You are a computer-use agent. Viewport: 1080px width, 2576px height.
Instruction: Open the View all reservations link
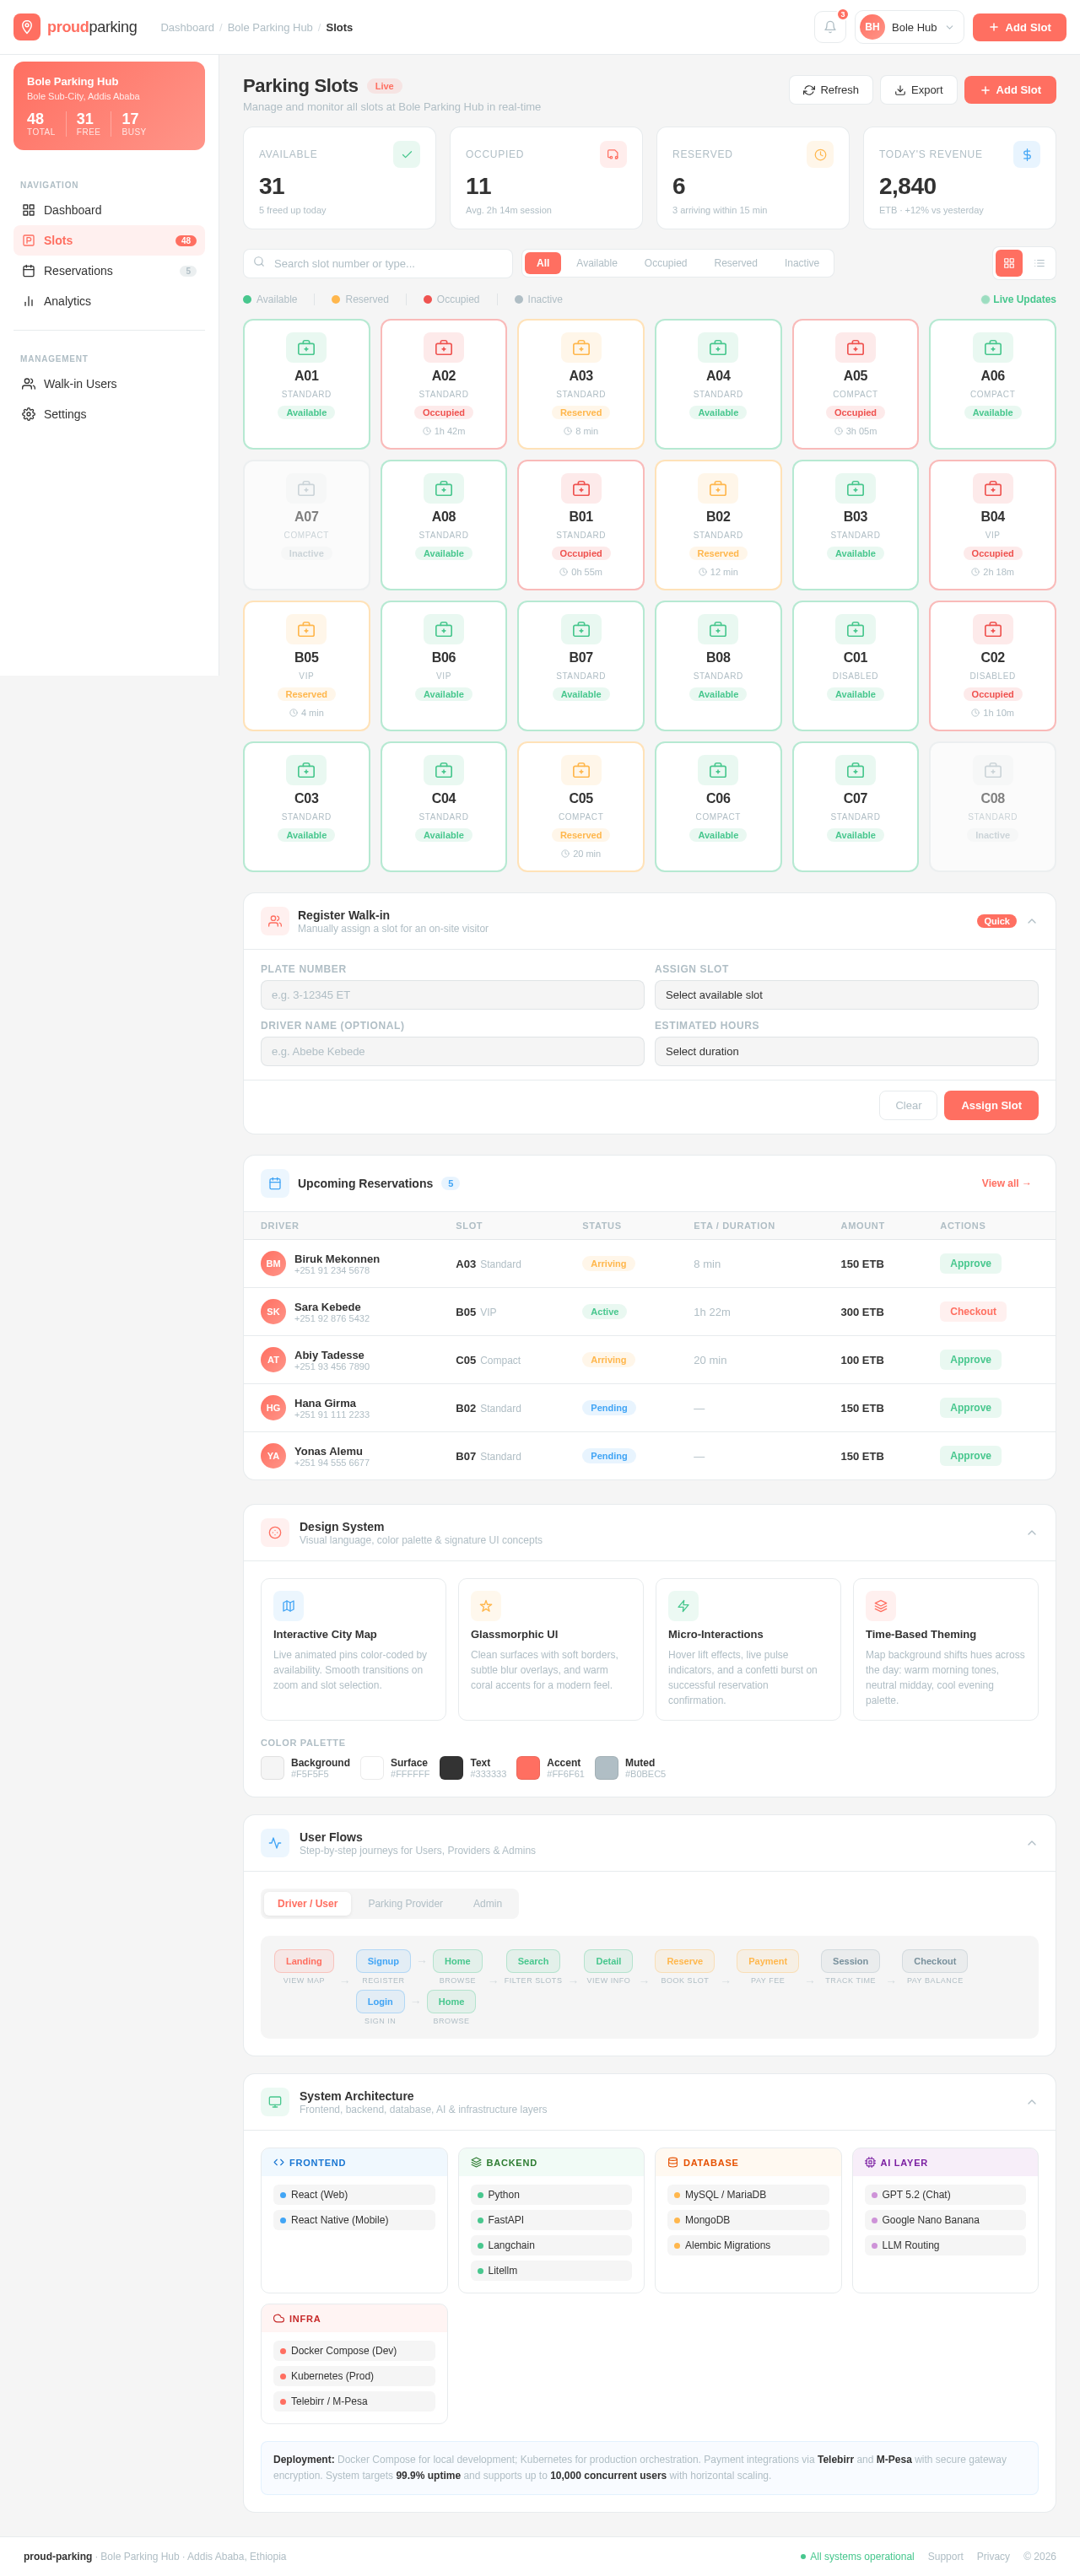tap(1006, 1183)
